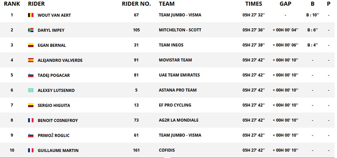Click Colombian flag beside Egan Bernal
Image resolution: width=337 pixels, height=158 pixels.
pyautogui.click(x=31, y=45)
